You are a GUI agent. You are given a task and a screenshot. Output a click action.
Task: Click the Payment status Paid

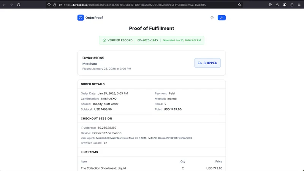172,93
